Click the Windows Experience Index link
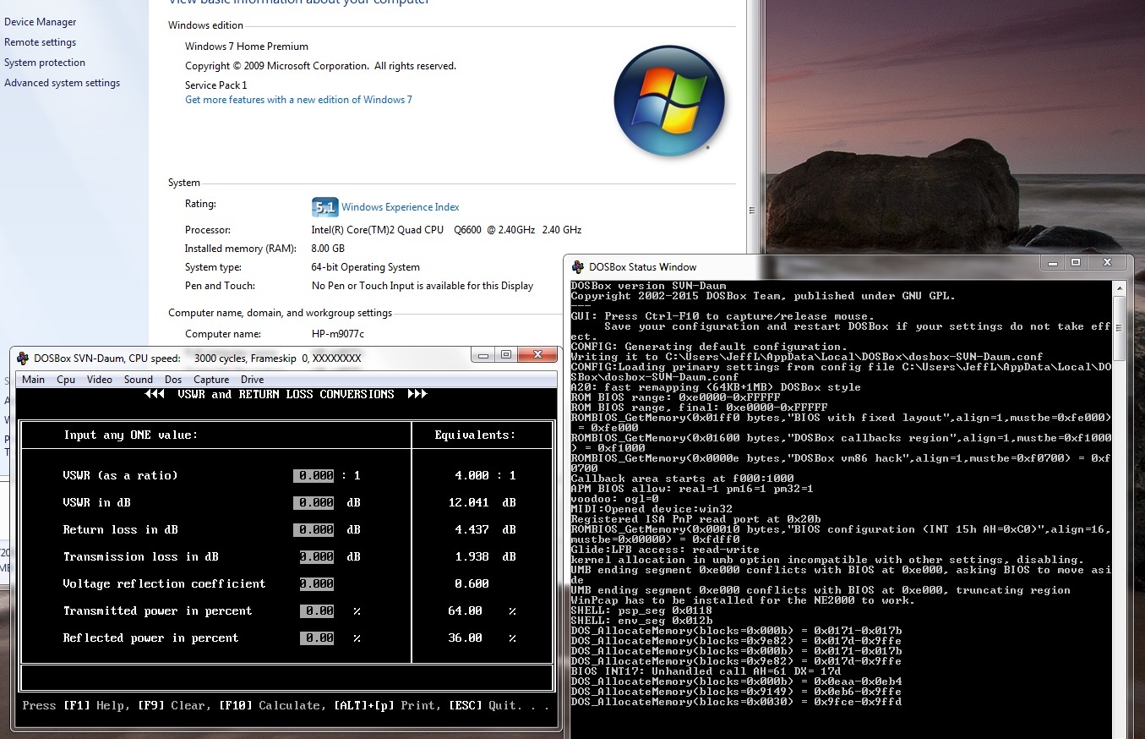The width and height of the screenshot is (1145, 739). pyautogui.click(x=400, y=207)
